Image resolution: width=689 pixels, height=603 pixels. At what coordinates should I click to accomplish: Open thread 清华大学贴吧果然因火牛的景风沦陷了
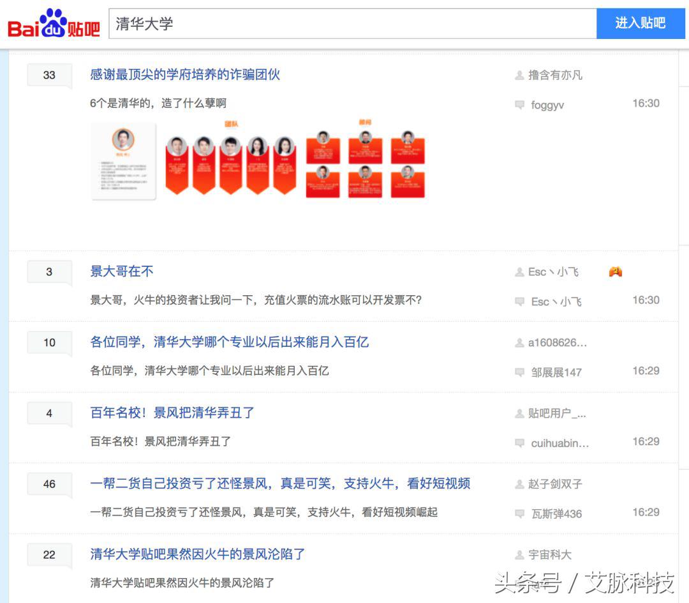pyautogui.click(x=197, y=554)
